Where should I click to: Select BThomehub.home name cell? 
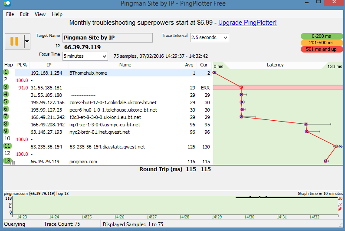tap(88, 73)
